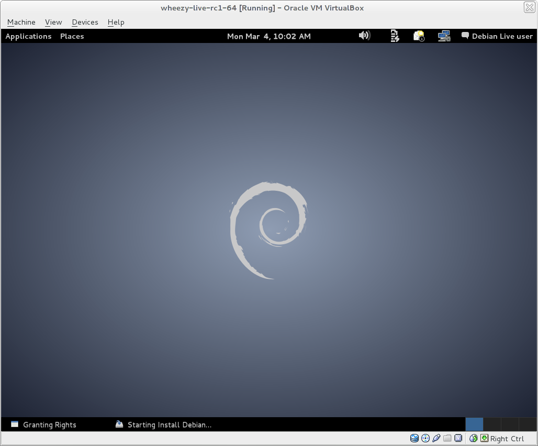Click the Install Debian taskbar icon
The height and width of the screenshot is (446, 538).
119,425
